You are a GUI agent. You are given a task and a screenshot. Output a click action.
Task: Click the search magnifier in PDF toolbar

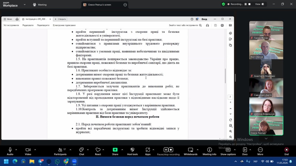tap(201, 25)
